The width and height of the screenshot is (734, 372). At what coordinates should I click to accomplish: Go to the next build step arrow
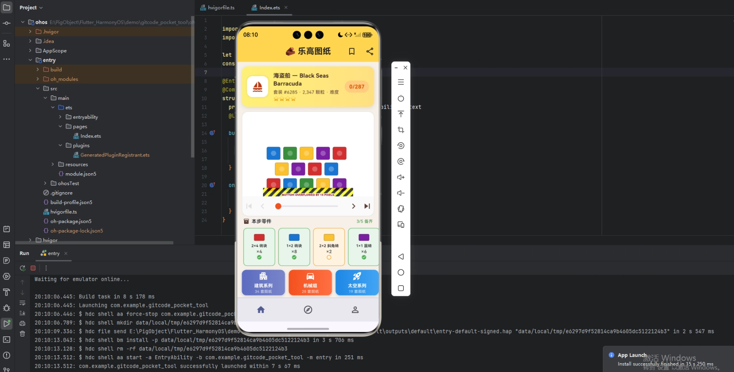354,206
